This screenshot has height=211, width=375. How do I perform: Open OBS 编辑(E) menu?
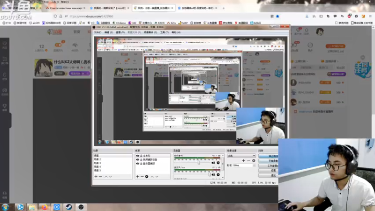[108, 32]
